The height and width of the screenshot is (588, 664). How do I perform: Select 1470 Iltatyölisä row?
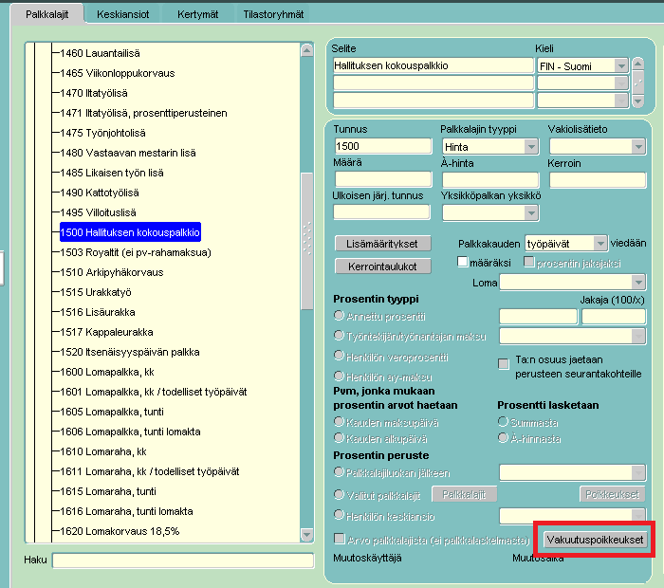click(94, 93)
